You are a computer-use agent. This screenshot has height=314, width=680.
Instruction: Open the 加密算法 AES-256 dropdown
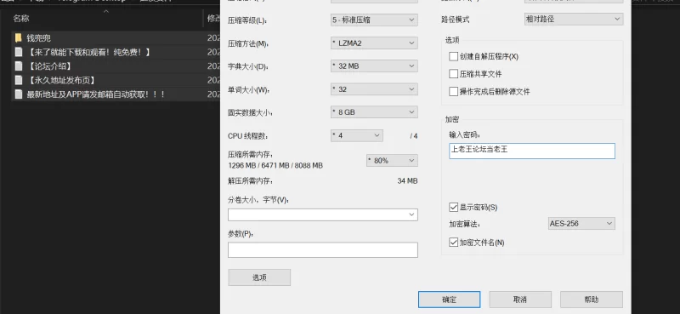tap(581, 224)
